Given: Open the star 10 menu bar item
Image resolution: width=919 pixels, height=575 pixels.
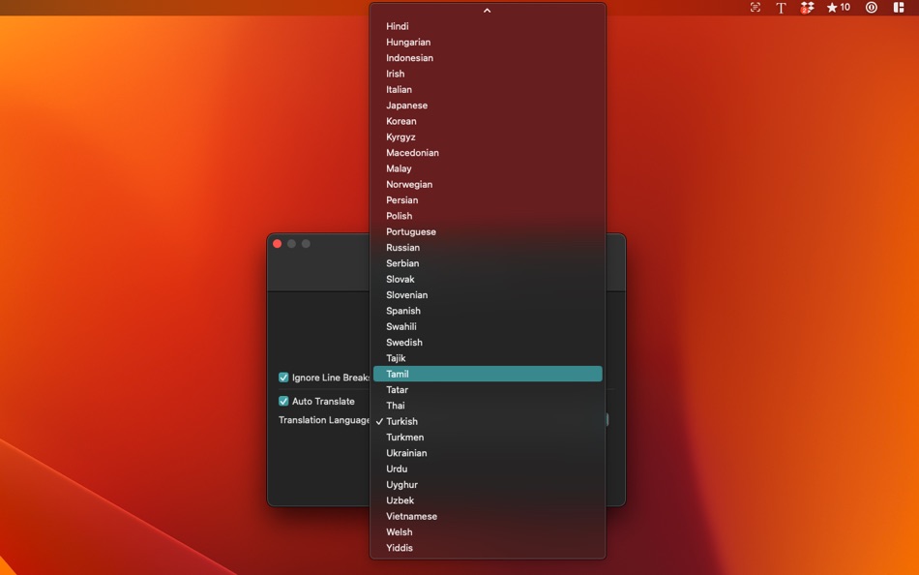Looking at the screenshot, I should [x=838, y=8].
